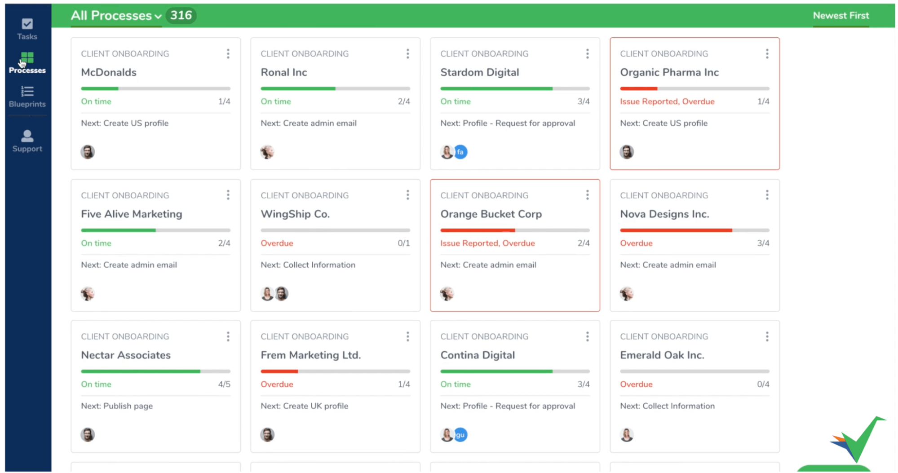This screenshot has width=898, height=473.
Task: Expand the All Processes dropdown
Action: click(x=116, y=15)
